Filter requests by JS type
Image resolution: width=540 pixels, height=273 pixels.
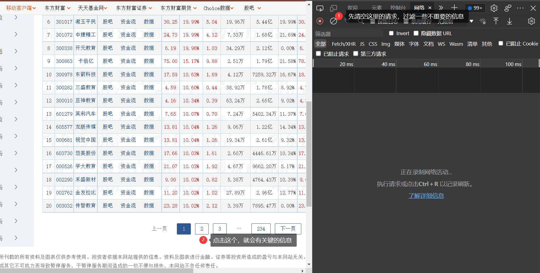[x=362, y=44]
